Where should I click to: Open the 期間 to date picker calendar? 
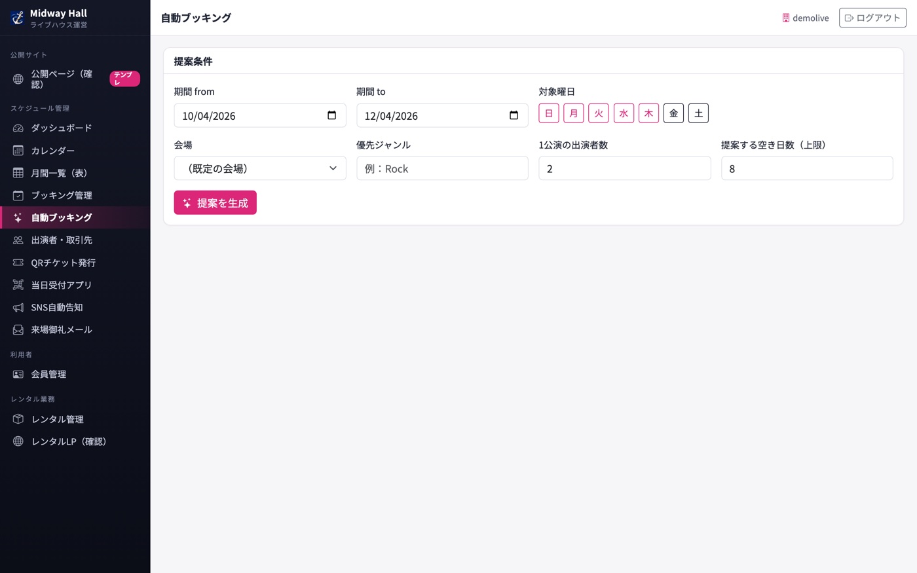[514, 115]
